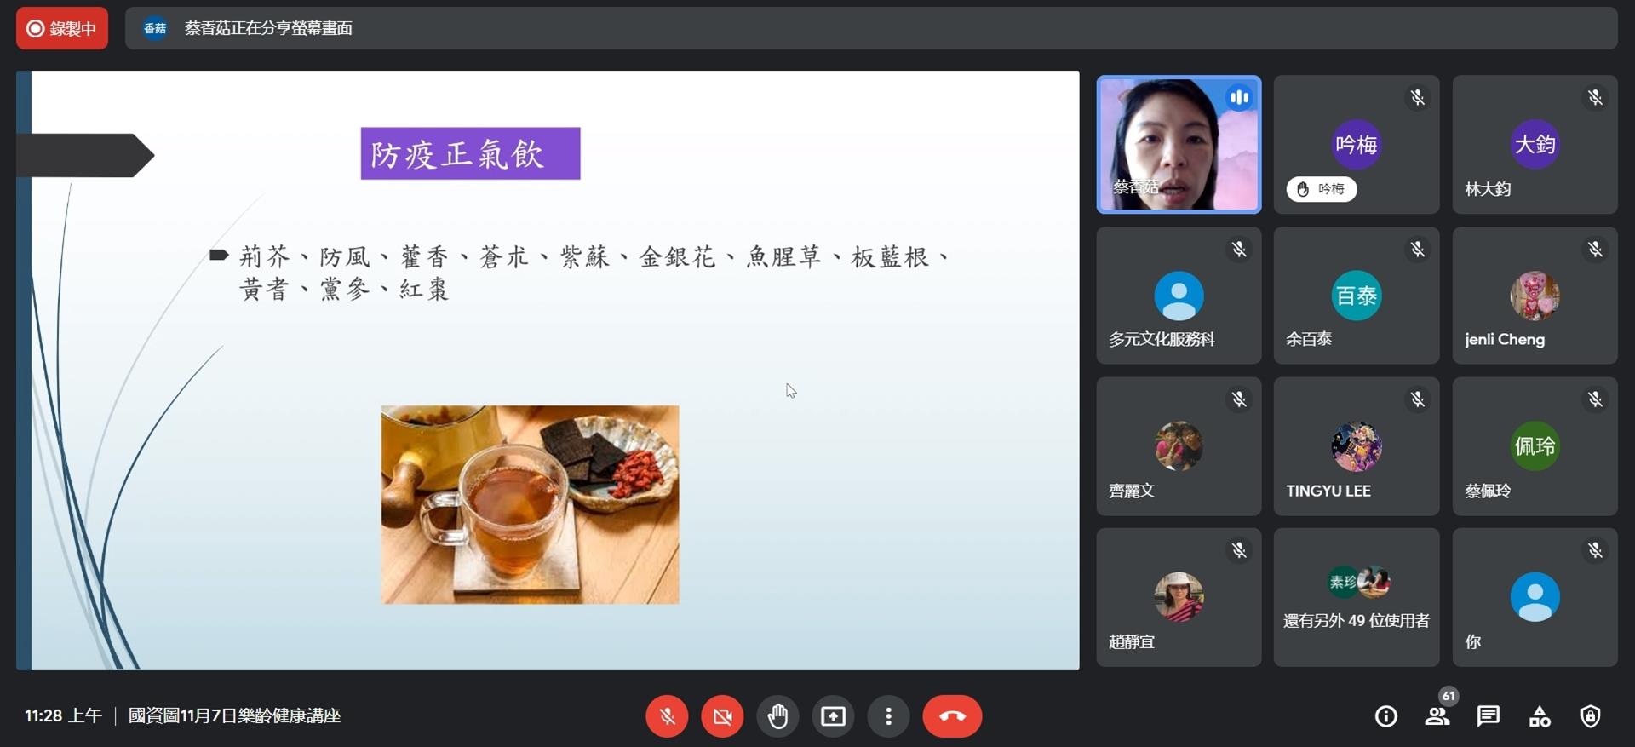The image size is (1635, 747).
Task: Open the chat panel
Action: 1489,716
